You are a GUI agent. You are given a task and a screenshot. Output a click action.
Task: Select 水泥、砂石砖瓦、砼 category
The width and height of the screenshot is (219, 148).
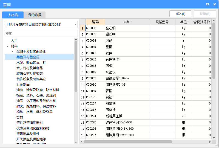(x=31, y=62)
